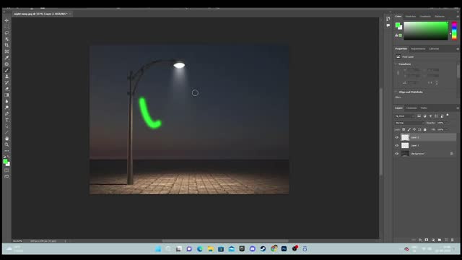Toggle Quick Mask mode in the toolbar
The image size is (462, 260).
pyautogui.click(x=6, y=170)
